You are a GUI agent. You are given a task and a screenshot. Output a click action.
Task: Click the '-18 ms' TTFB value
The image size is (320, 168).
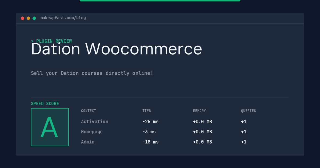tap(150, 142)
